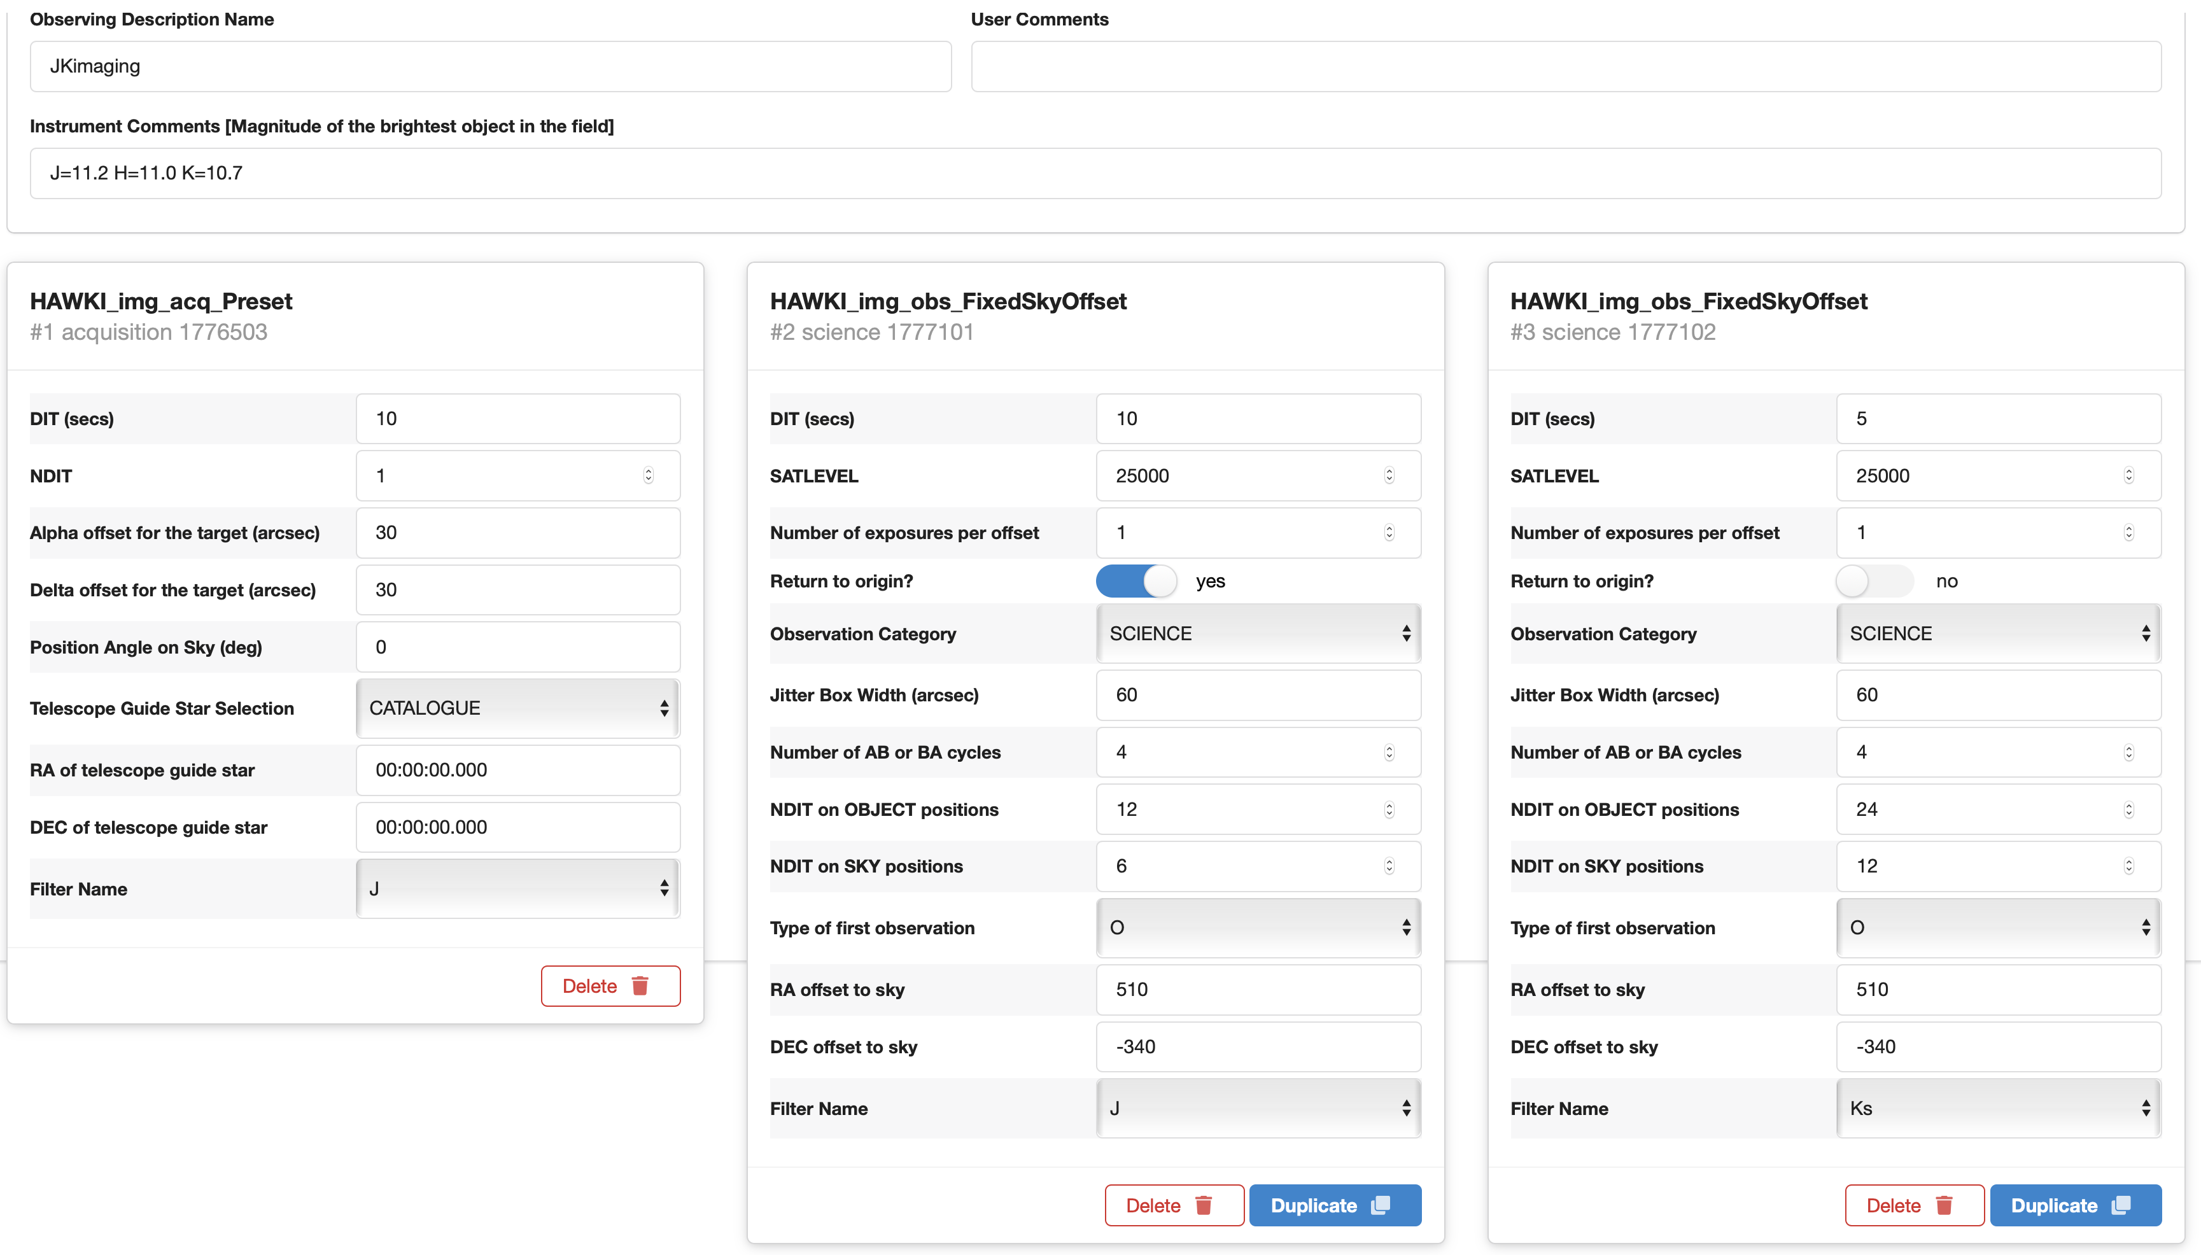Screen dimensions: 2201x1255
Task: Delete science template #2 1777101
Action: click(1174, 1205)
